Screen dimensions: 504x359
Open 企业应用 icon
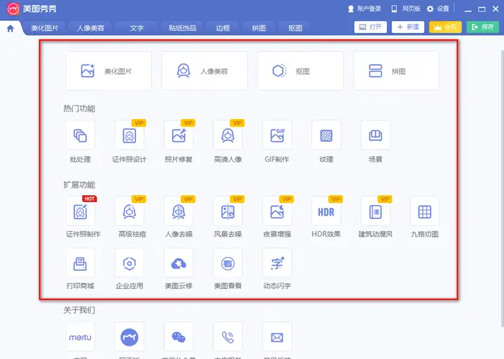click(129, 263)
